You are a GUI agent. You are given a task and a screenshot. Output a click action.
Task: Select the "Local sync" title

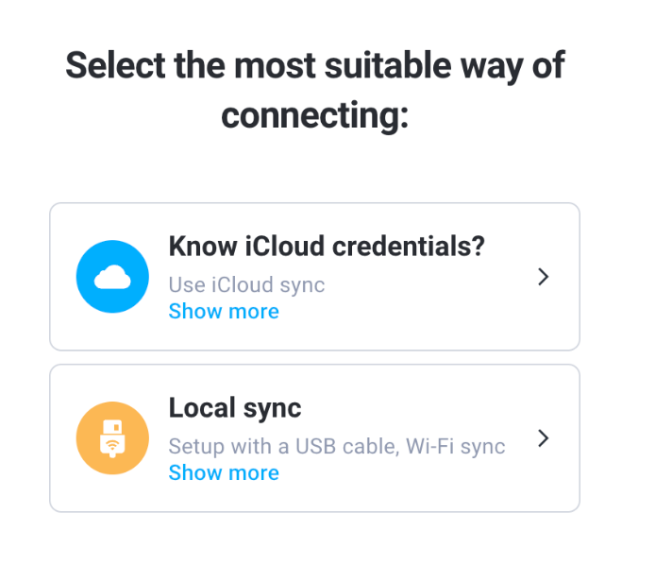click(x=235, y=408)
